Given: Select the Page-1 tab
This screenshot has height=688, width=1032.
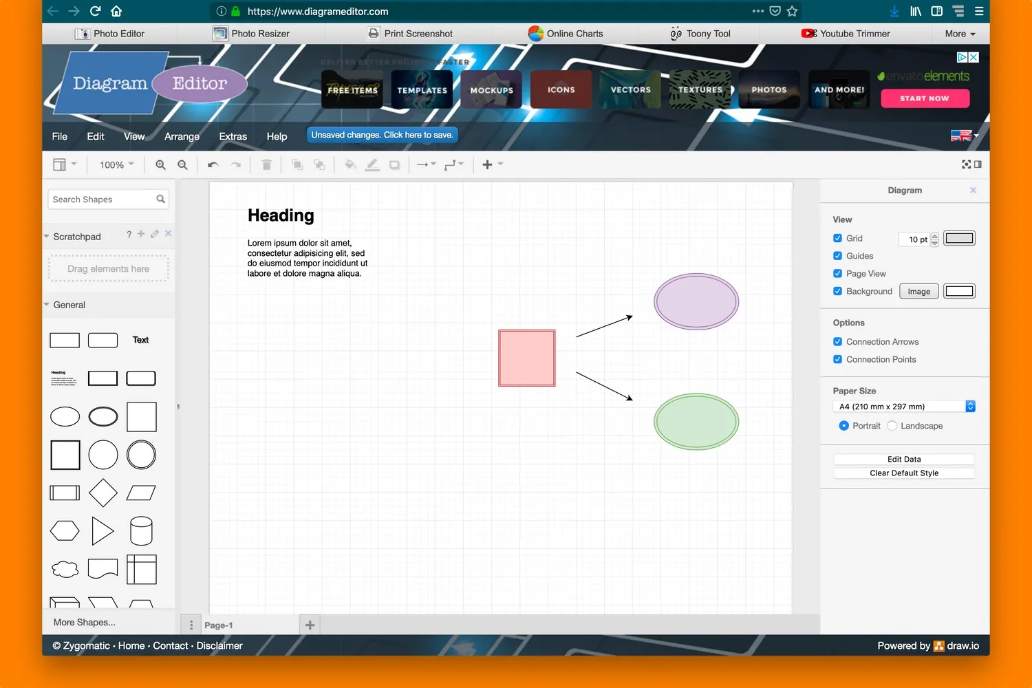Looking at the screenshot, I should tap(219, 625).
